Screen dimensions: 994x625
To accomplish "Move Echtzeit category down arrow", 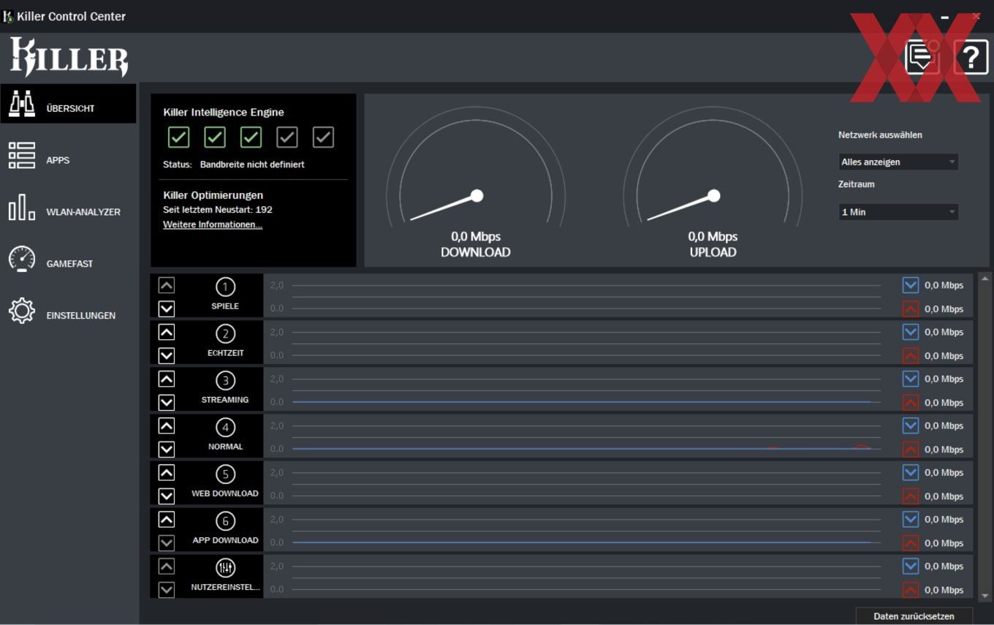I will (167, 355).
